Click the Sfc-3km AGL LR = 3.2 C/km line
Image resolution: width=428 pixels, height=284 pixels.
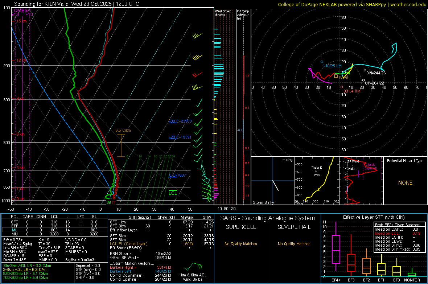(x=27, y=266)
